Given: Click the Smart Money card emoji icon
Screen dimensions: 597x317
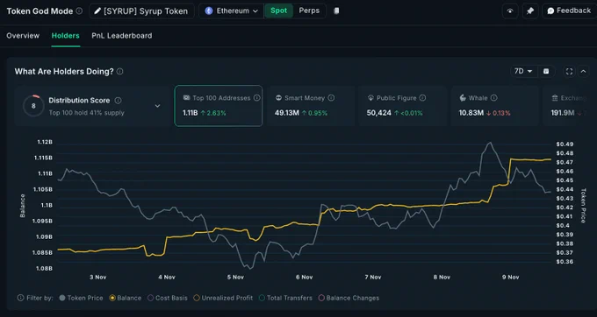Looking at the screenshot, I should (x=278, y=98).
